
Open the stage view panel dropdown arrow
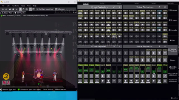(74, 13)
